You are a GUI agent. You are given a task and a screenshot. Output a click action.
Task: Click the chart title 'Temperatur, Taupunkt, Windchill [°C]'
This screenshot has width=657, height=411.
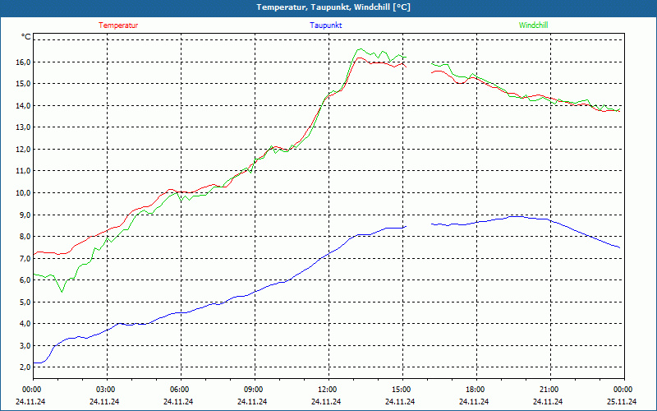coord(333,7)
